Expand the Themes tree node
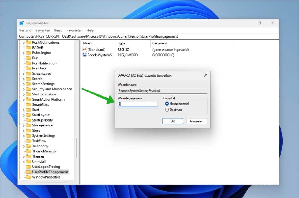Image resolution: width=299 pixels, height=198 pixels. point(23,157)
